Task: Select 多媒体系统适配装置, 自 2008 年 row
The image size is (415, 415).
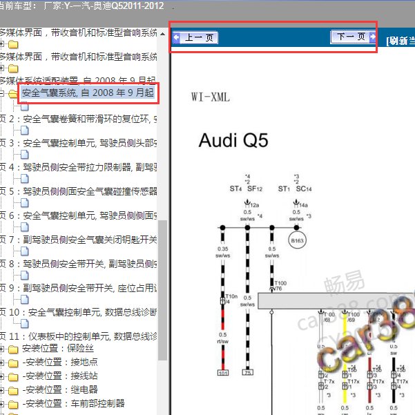Action: pyautogui.click(x=78, y=80)
